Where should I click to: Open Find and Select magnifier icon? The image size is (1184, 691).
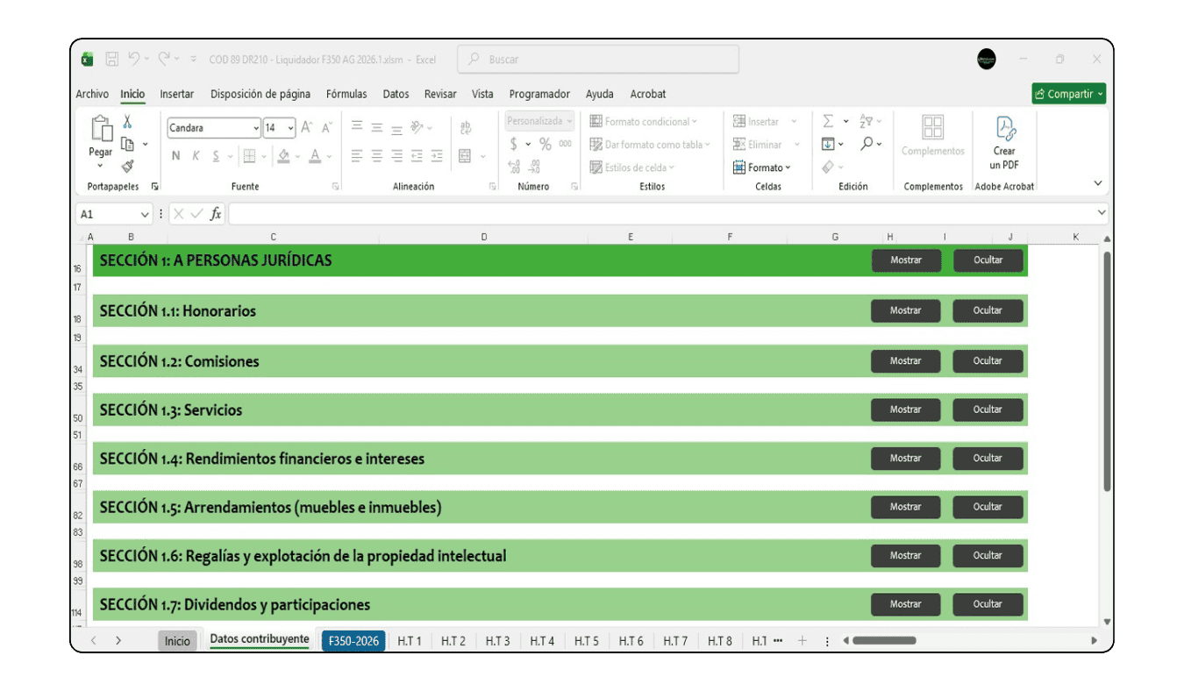click(867, 144)
